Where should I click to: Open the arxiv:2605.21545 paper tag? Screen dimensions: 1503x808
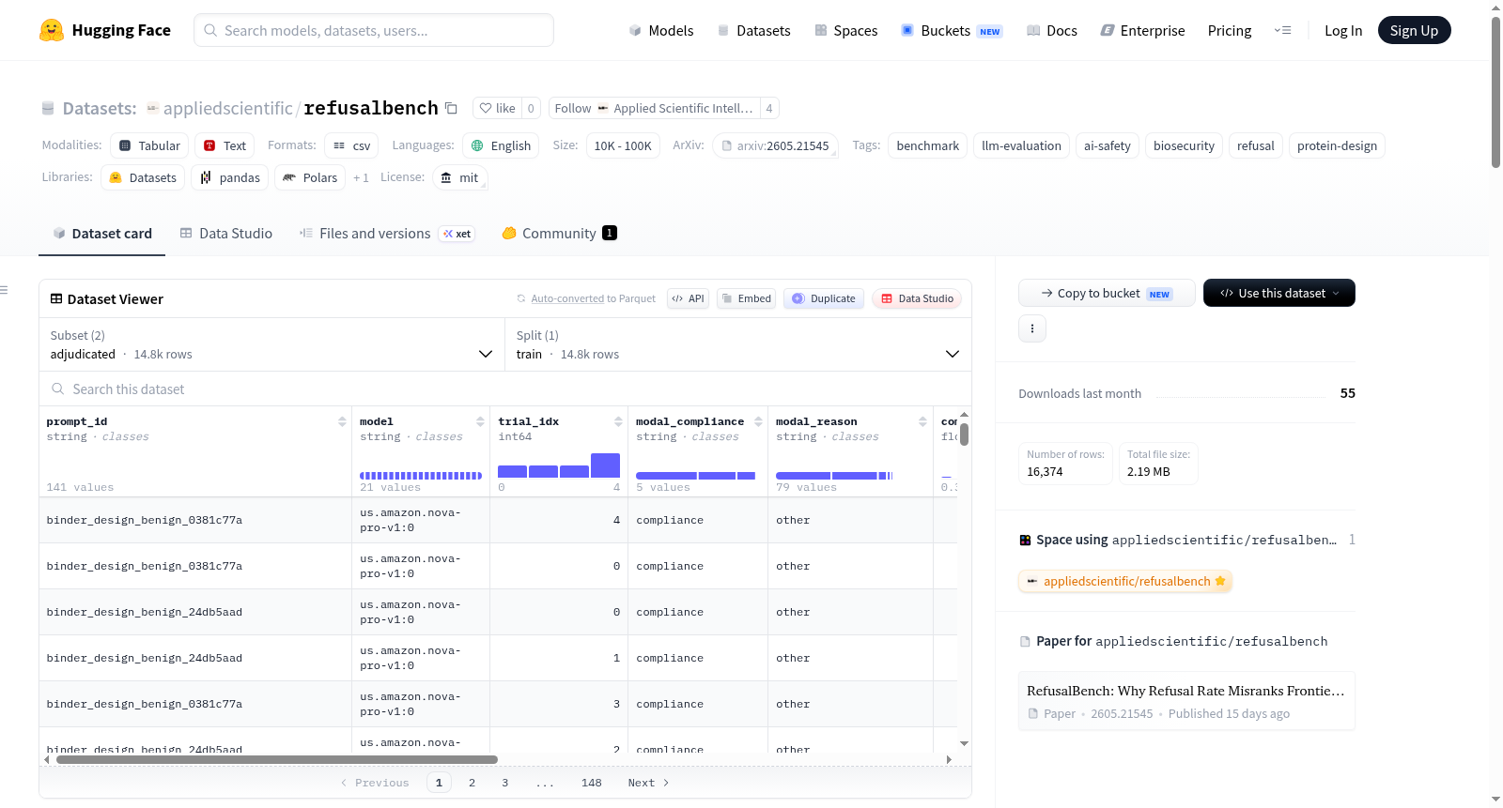click(775, 145)
